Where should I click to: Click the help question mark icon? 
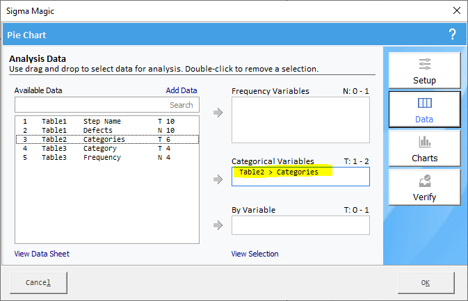(453, 35)
